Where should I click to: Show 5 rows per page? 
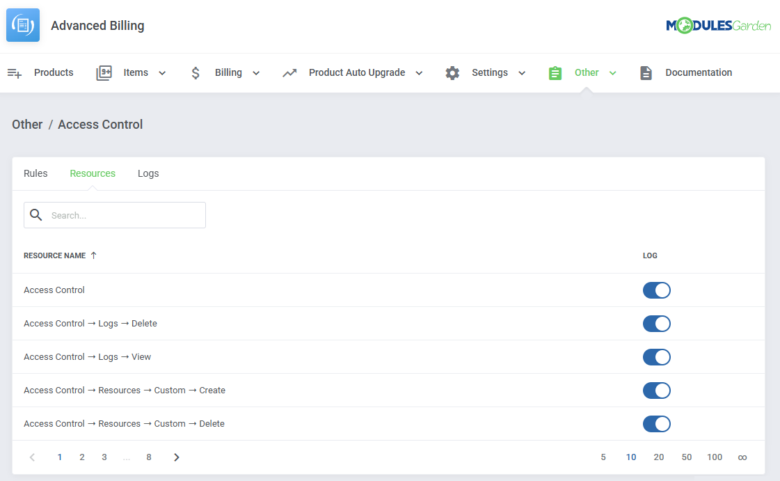pyautogui.click(x=603, y=457)
